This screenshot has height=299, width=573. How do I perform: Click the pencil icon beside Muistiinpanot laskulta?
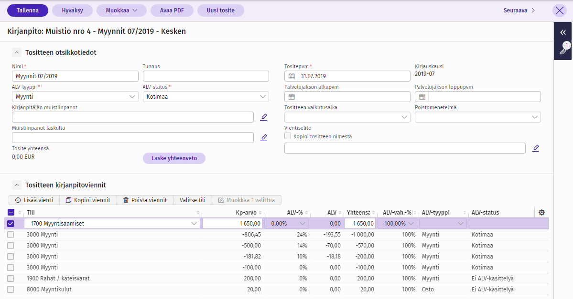[263, 137]
